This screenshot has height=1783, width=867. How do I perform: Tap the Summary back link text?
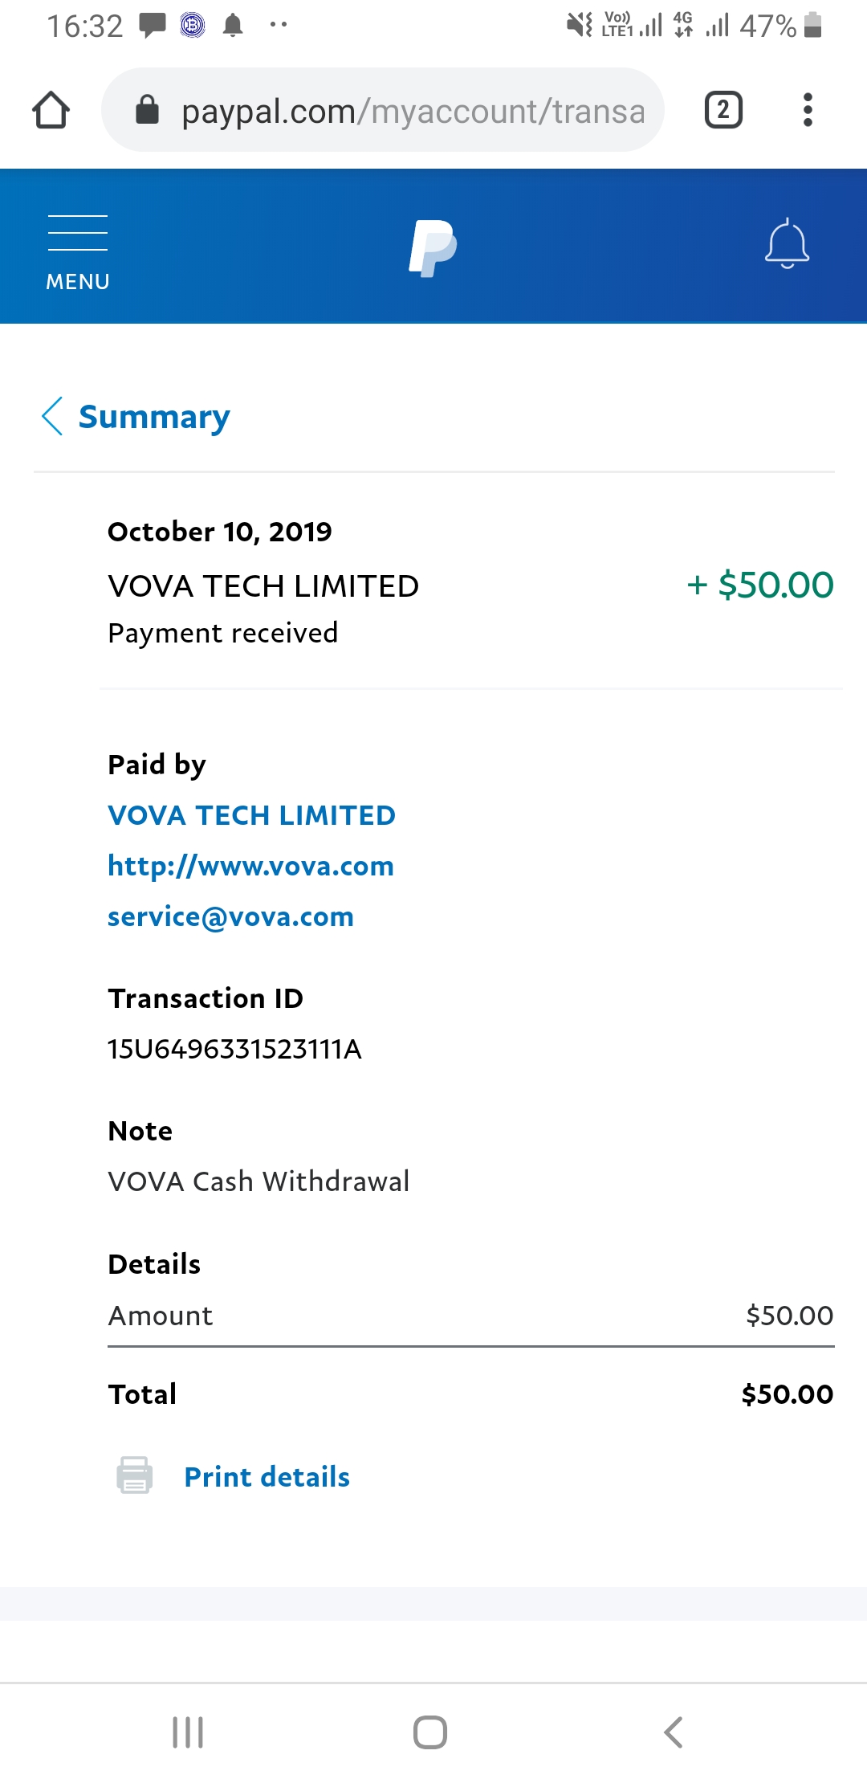(154, 418)
